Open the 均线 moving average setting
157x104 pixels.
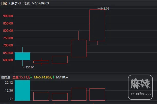[26, 3]
